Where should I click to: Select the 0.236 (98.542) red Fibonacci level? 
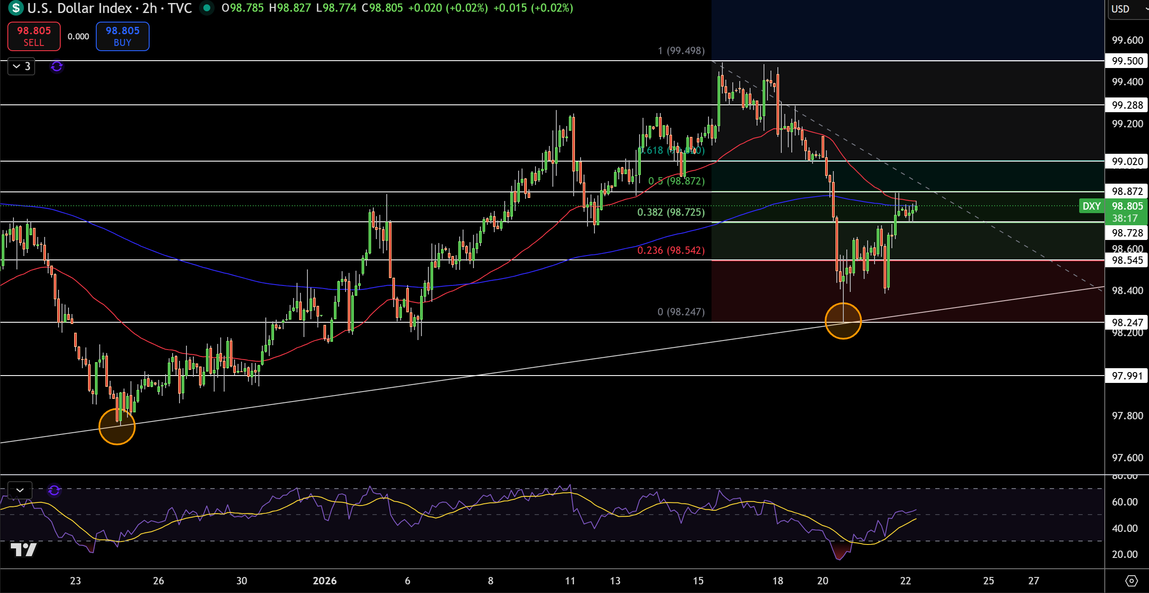click(671, 250)
